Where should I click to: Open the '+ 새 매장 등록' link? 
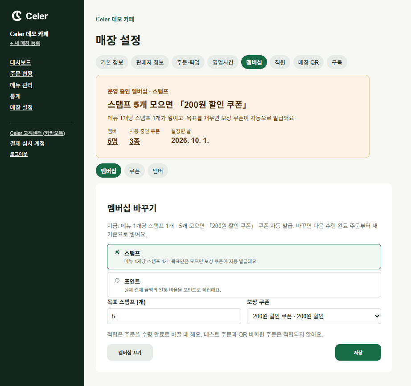(25, 43)
